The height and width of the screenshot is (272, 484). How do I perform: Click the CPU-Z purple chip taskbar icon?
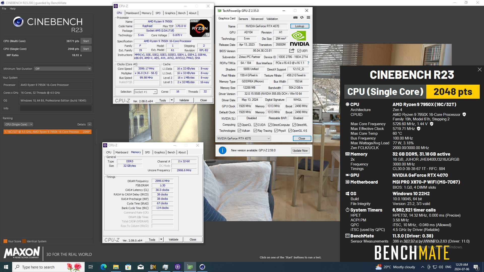pyautogui.click(x=177, y=267)
